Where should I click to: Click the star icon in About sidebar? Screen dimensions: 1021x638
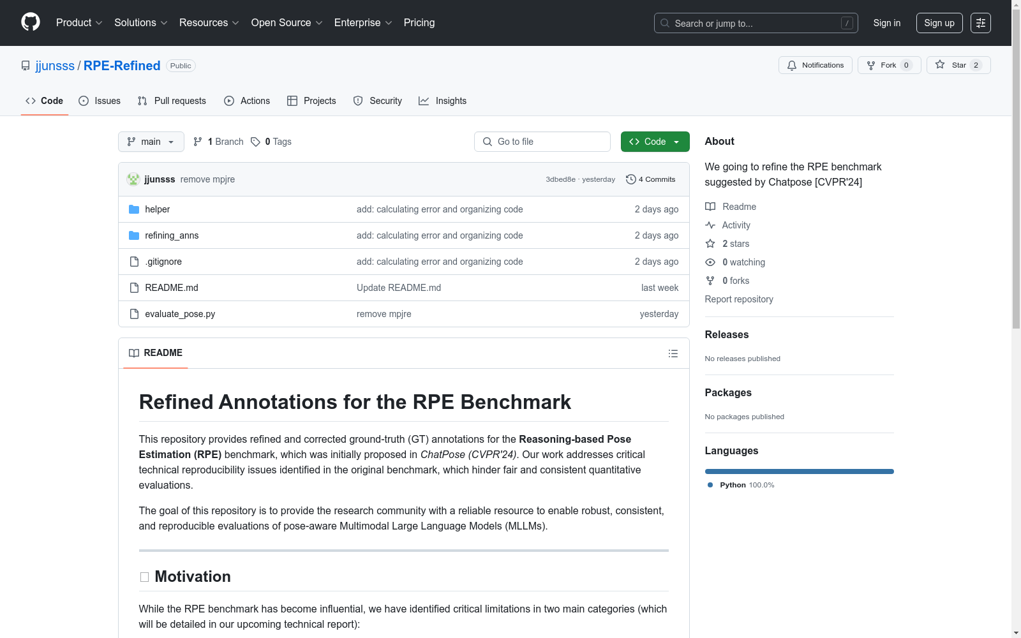pyautogui.click(x=710, y=244)
